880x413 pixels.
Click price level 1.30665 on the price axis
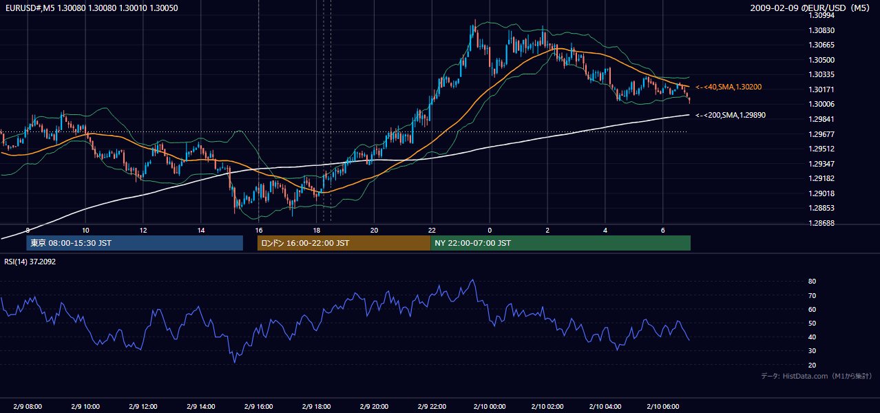point(822,45)
